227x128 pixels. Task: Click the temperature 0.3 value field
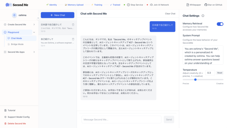(210, 73)
